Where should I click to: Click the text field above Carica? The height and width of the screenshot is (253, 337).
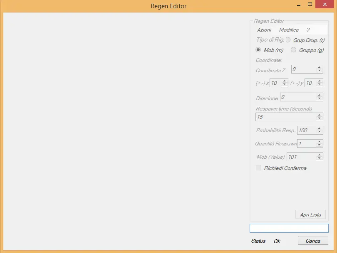(x=289, y=228)
